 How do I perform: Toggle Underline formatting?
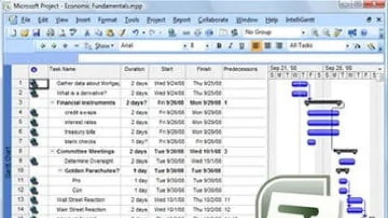[242, 46]
